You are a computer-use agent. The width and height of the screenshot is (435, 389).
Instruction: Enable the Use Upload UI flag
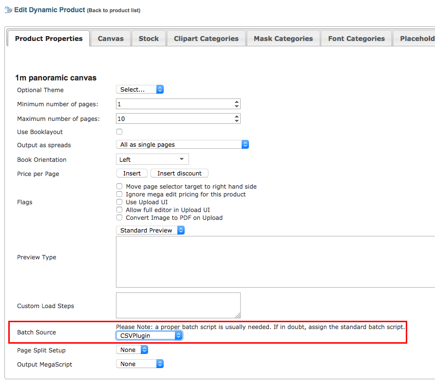coord(119,202)
